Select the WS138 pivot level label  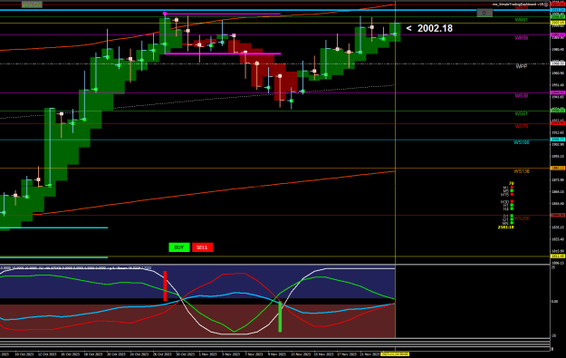coord(522,171)
